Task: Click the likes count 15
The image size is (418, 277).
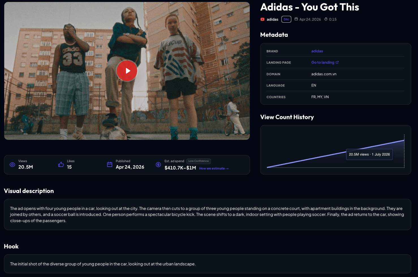Action: [69, 167]
